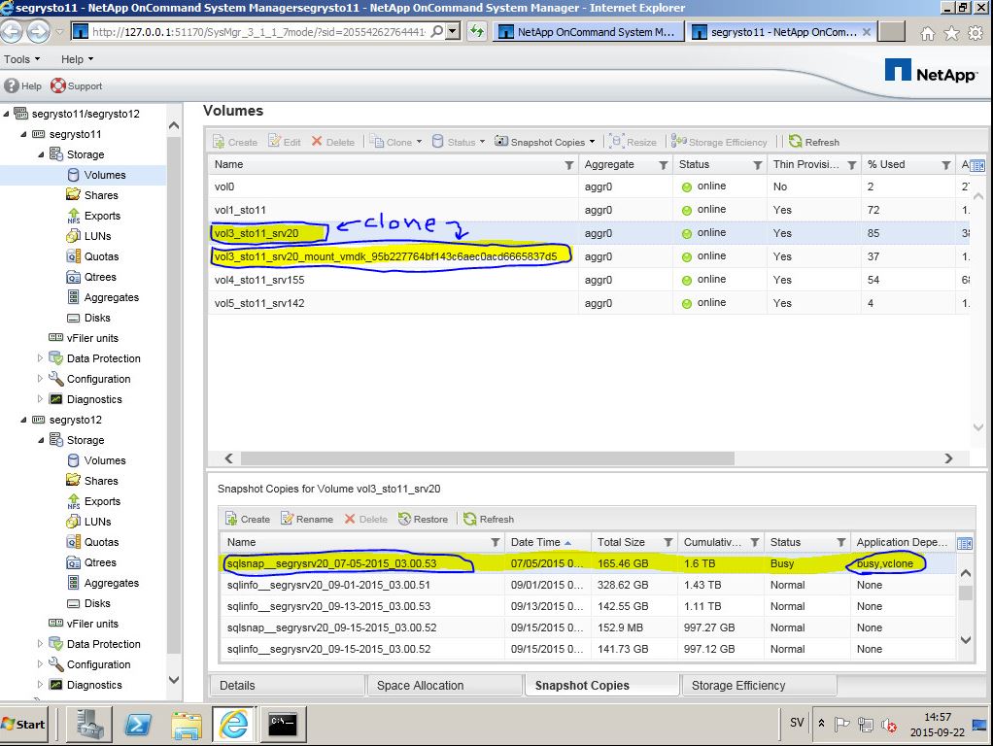Click the Aggregate column filter icon

[x=663, y=165]
